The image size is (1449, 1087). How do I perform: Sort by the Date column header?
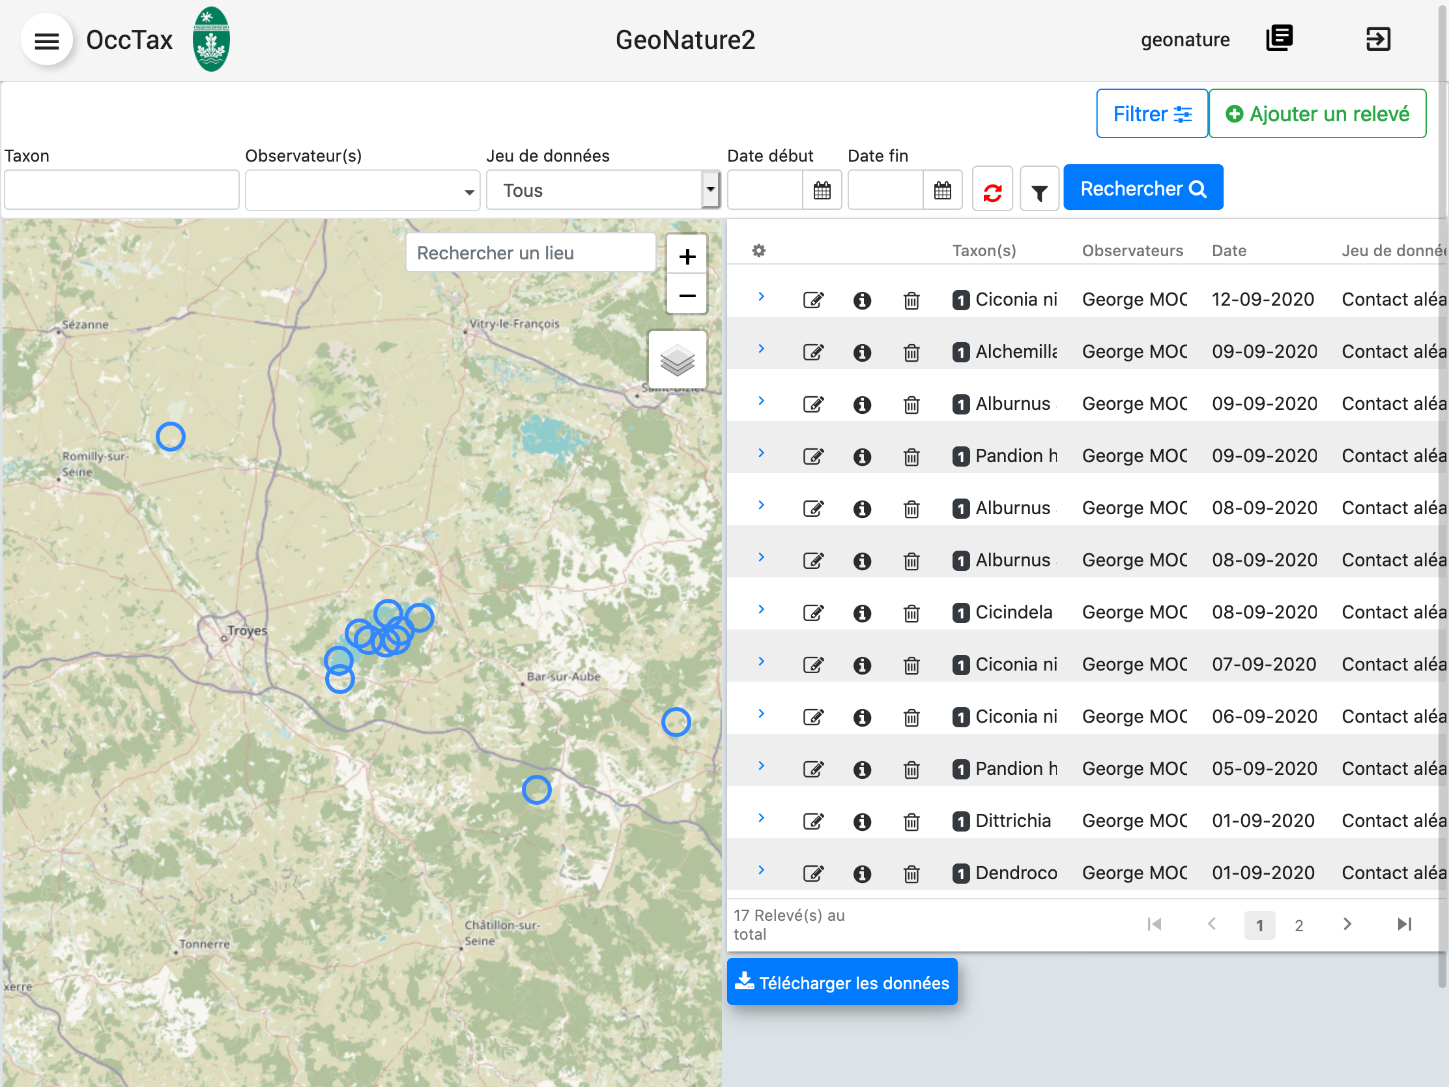(1229, 250)
